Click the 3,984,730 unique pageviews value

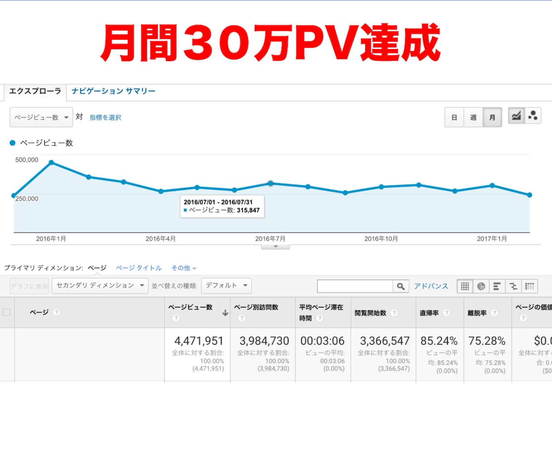(x=264, y=341)
